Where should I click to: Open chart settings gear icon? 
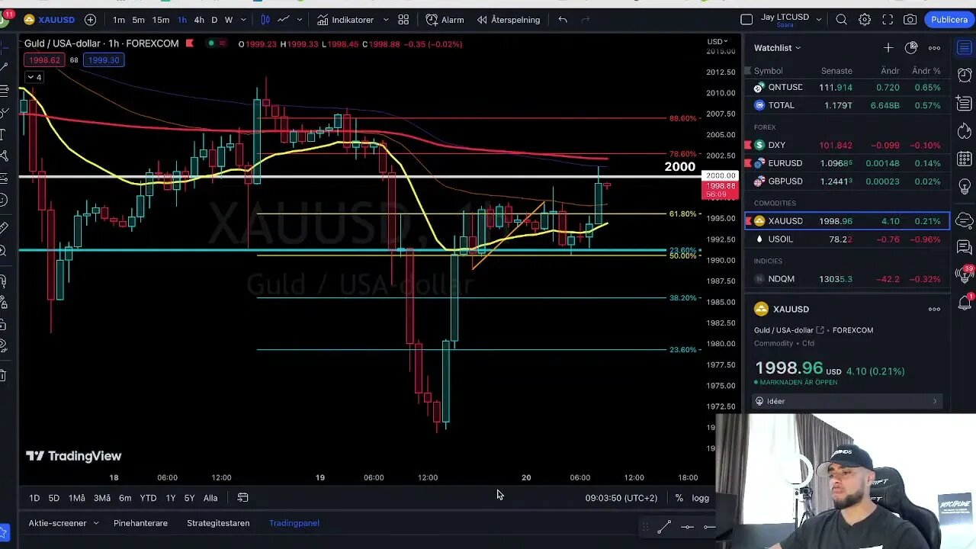(x=865, y=20)
